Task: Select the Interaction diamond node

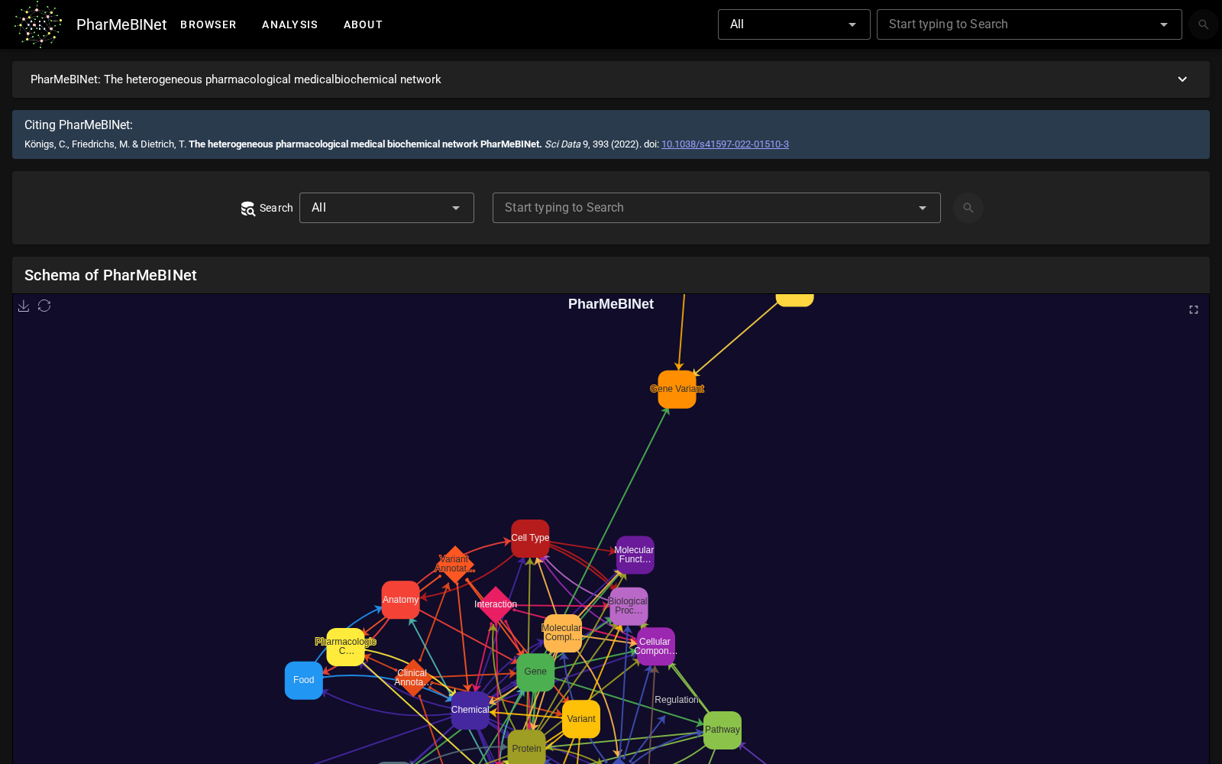Action: [x=496, y=605]
